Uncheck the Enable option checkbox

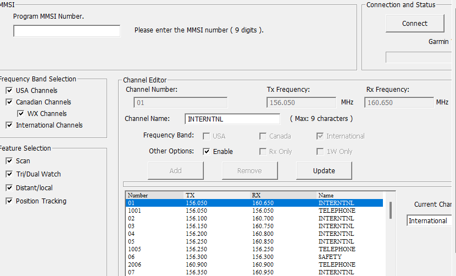(x=207, y=151)
